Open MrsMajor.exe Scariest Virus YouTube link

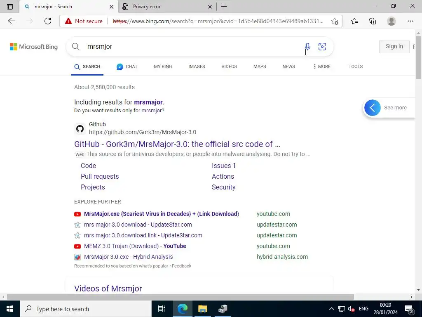[x=162, y=214]
